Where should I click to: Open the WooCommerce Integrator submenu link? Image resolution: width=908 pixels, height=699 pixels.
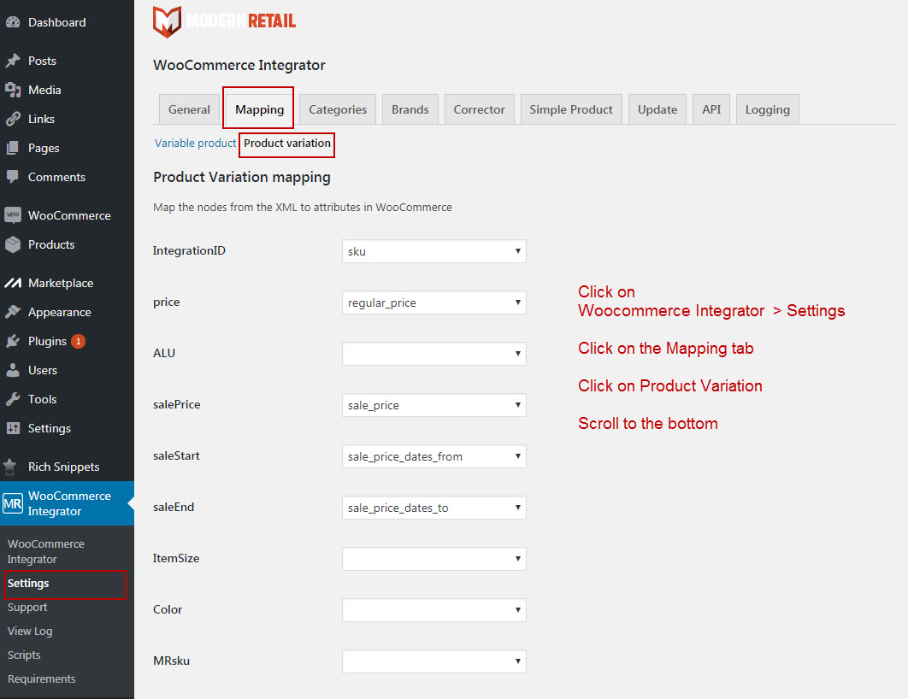pyautogui.click(x=46, y=551)
